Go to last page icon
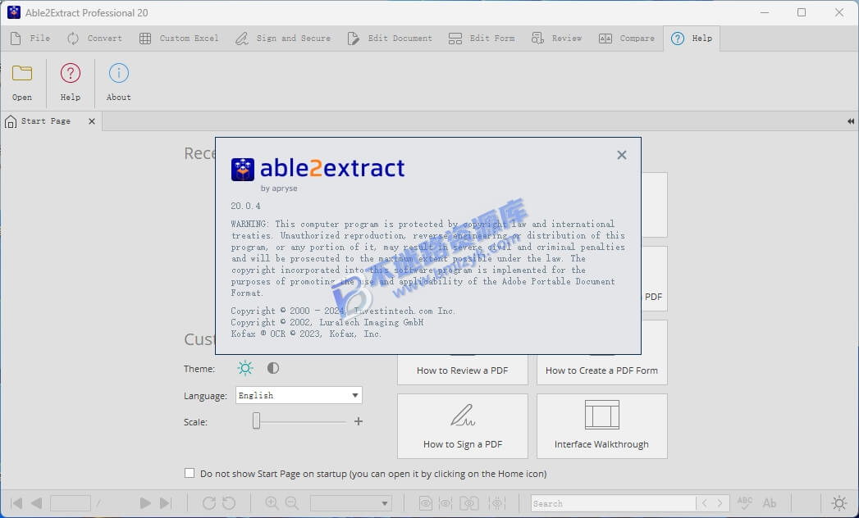Screen dimensions: 859x518 166,503
